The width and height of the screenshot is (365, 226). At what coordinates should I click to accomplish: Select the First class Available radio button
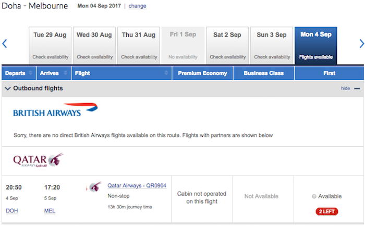(314, 196)
